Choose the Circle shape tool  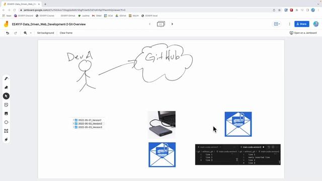point(6,122)
